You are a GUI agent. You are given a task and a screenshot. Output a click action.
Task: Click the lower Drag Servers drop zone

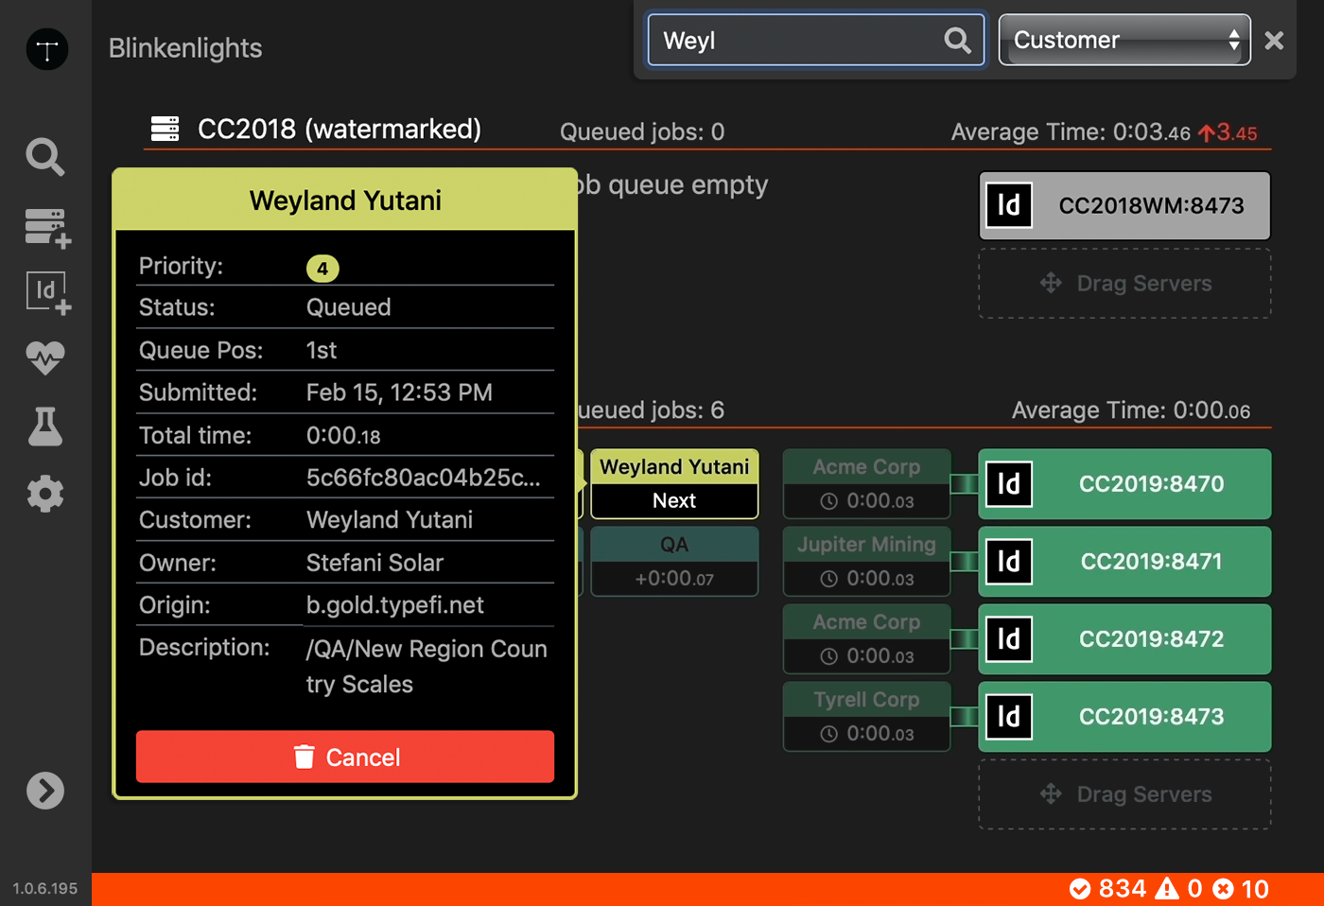pos(1124,794)
